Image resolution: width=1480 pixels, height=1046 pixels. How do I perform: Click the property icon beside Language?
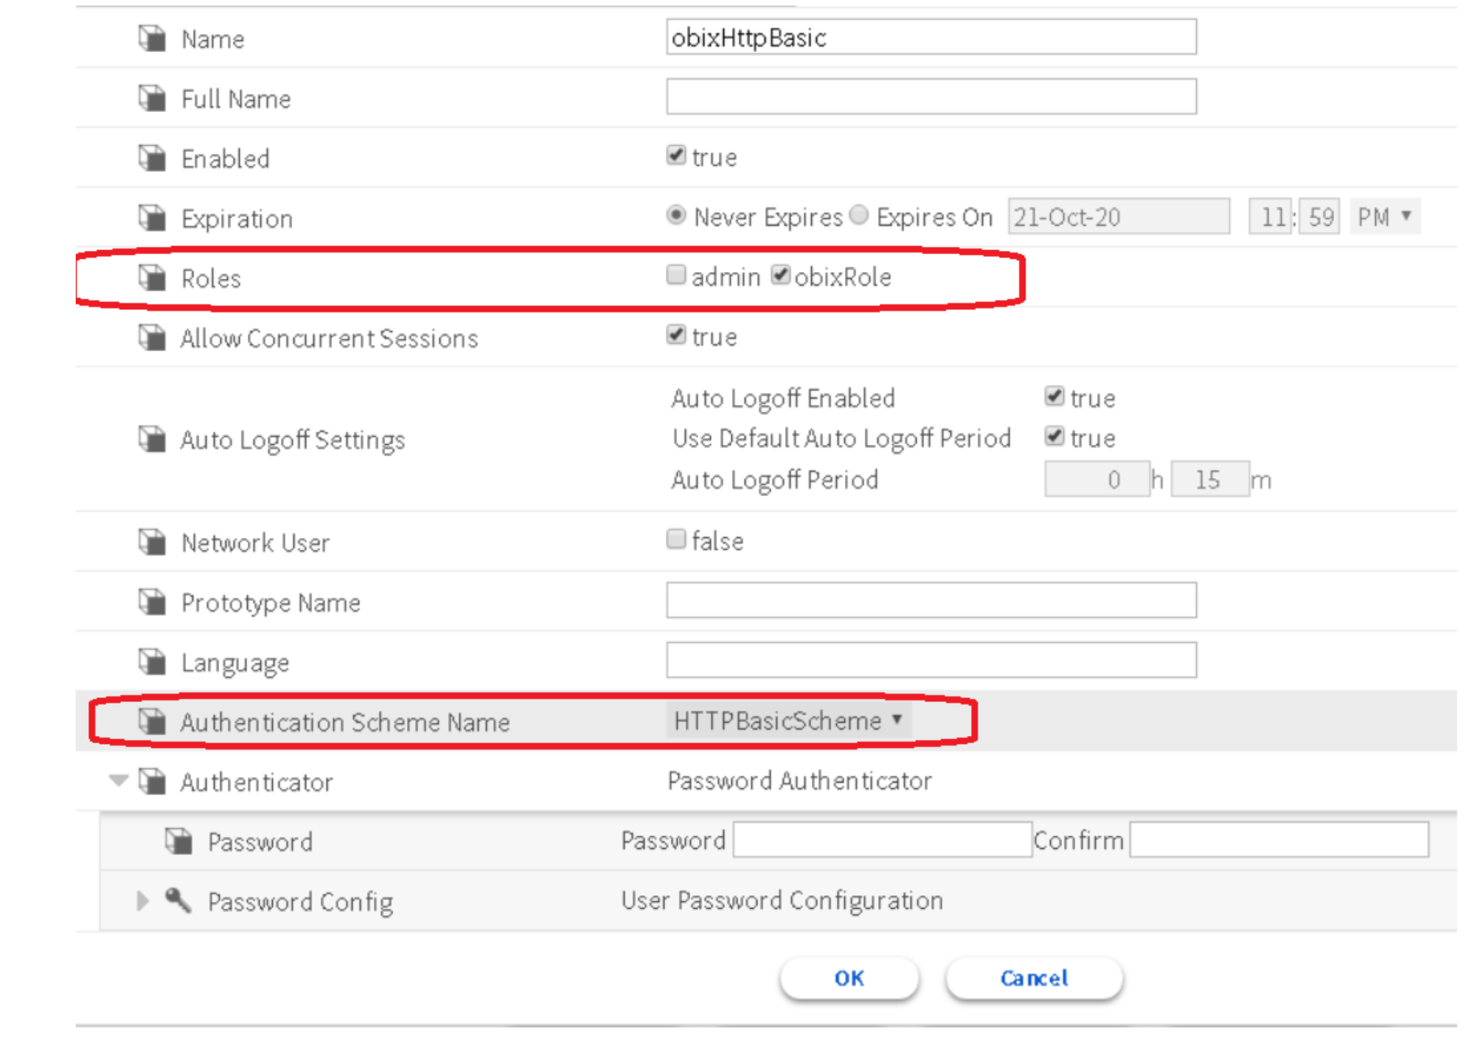point(151,662)
